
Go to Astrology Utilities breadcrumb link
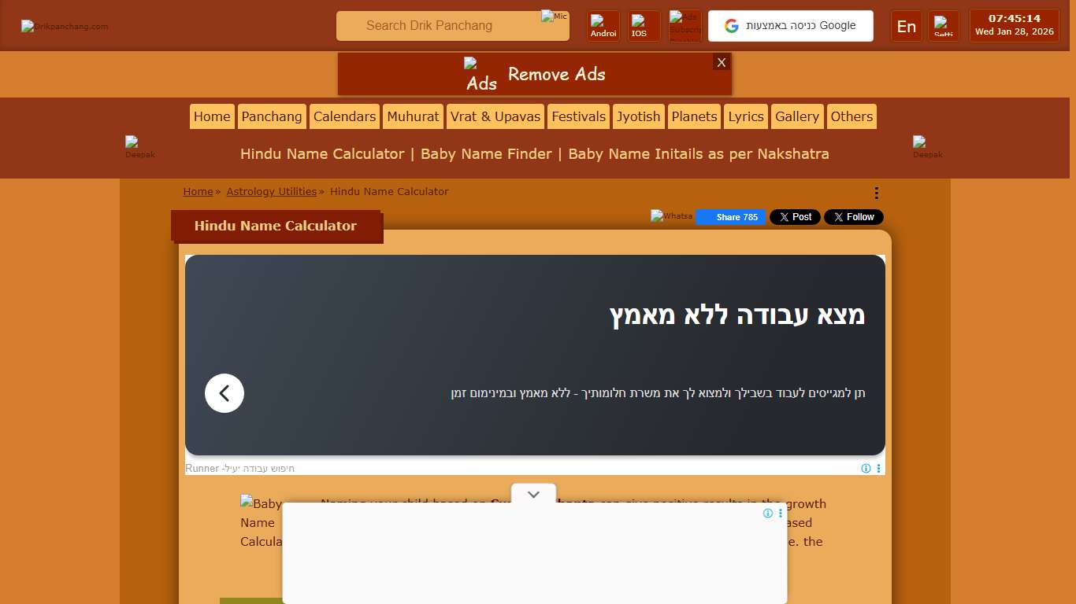tap(271, 191)
